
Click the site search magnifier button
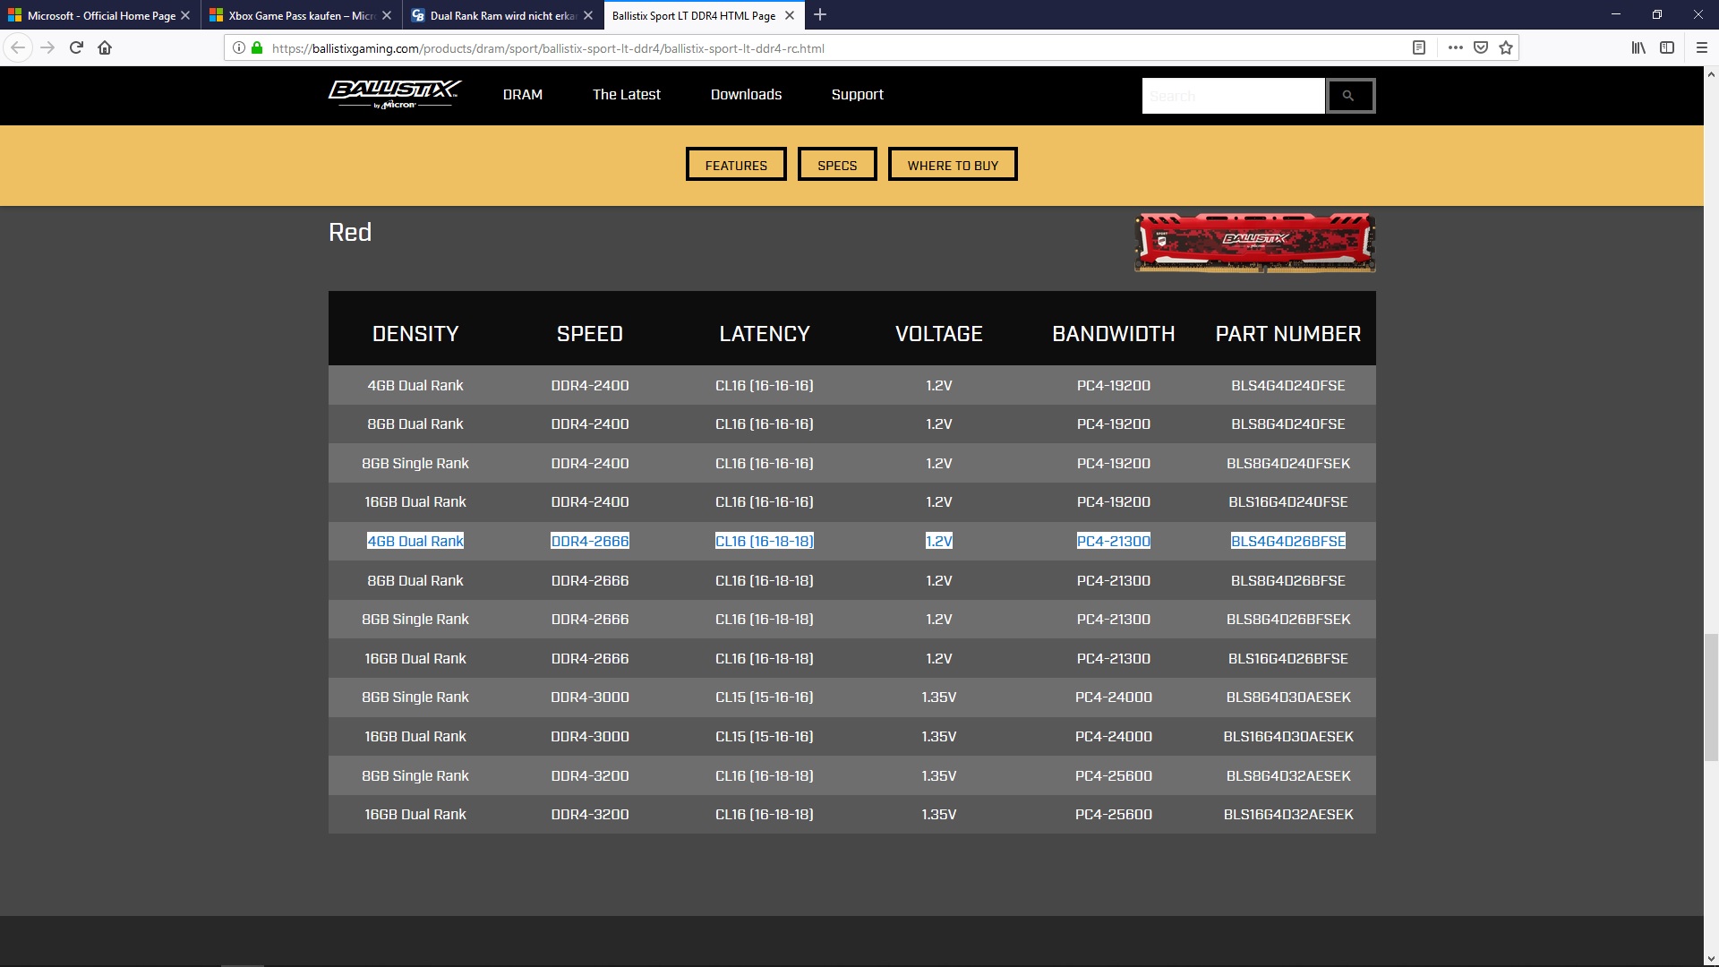pyautogui.click(x=1349, y=96)
